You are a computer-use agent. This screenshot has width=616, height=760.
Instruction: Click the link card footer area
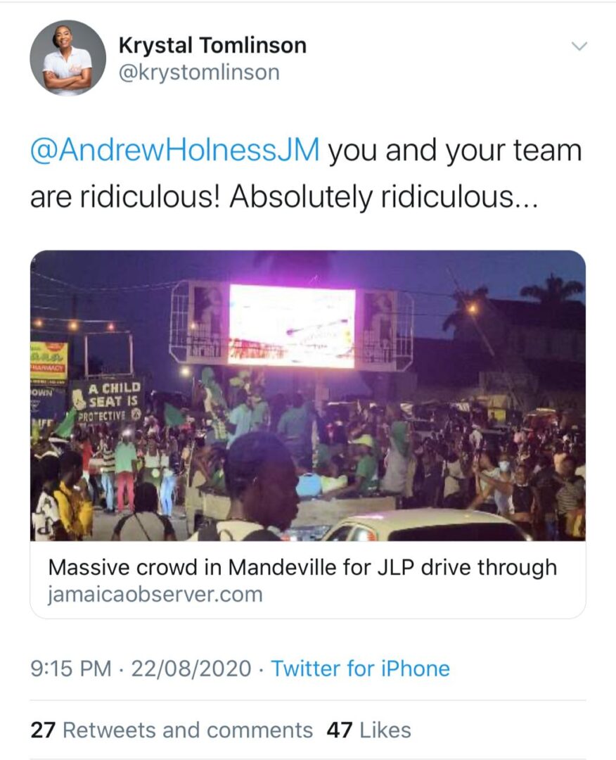tap(308, 580)
